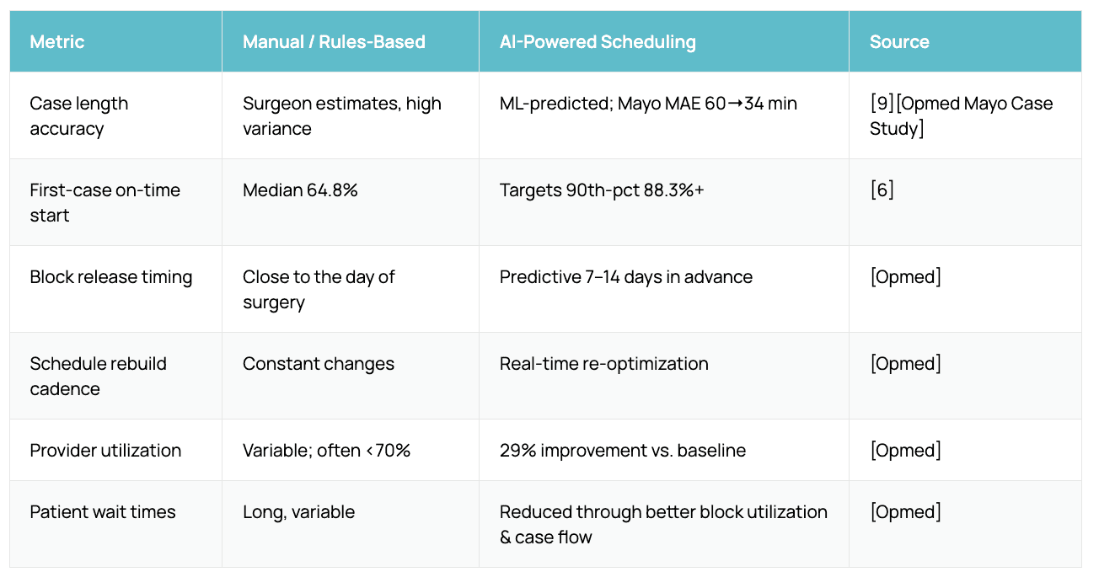The height and width of the screenshot is (588, 1099).
Task: Click the Source column header
Action: (899, 42)
